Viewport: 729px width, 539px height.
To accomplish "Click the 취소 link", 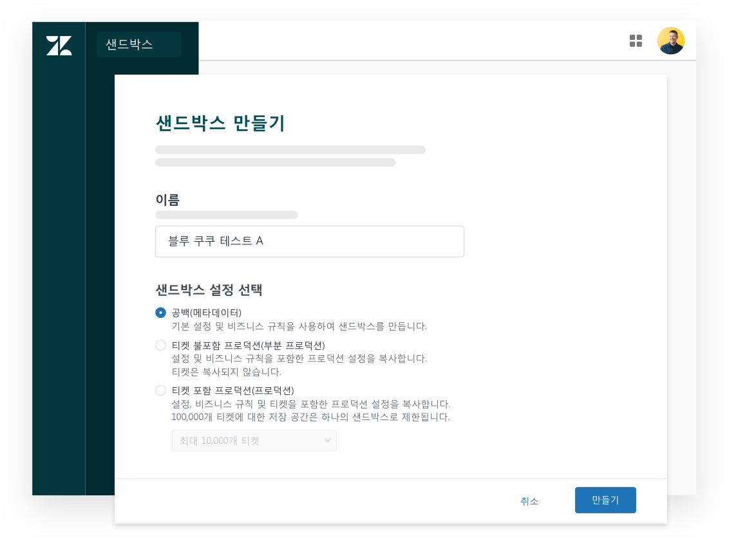I will point(529,501).
